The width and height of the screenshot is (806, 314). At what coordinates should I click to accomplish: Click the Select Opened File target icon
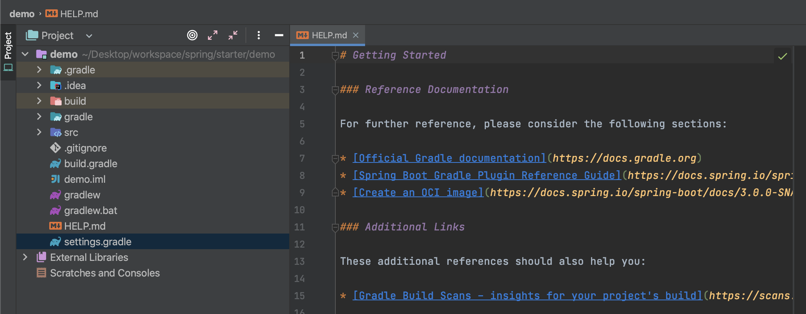pyautogui.click(x=192, y=36)
